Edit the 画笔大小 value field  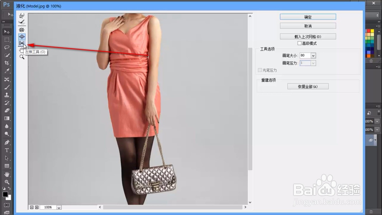[x=305, y=55]
